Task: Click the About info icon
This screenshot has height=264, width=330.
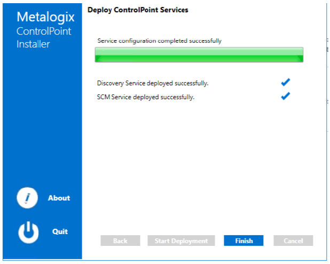Action: [x=27, y=198]
